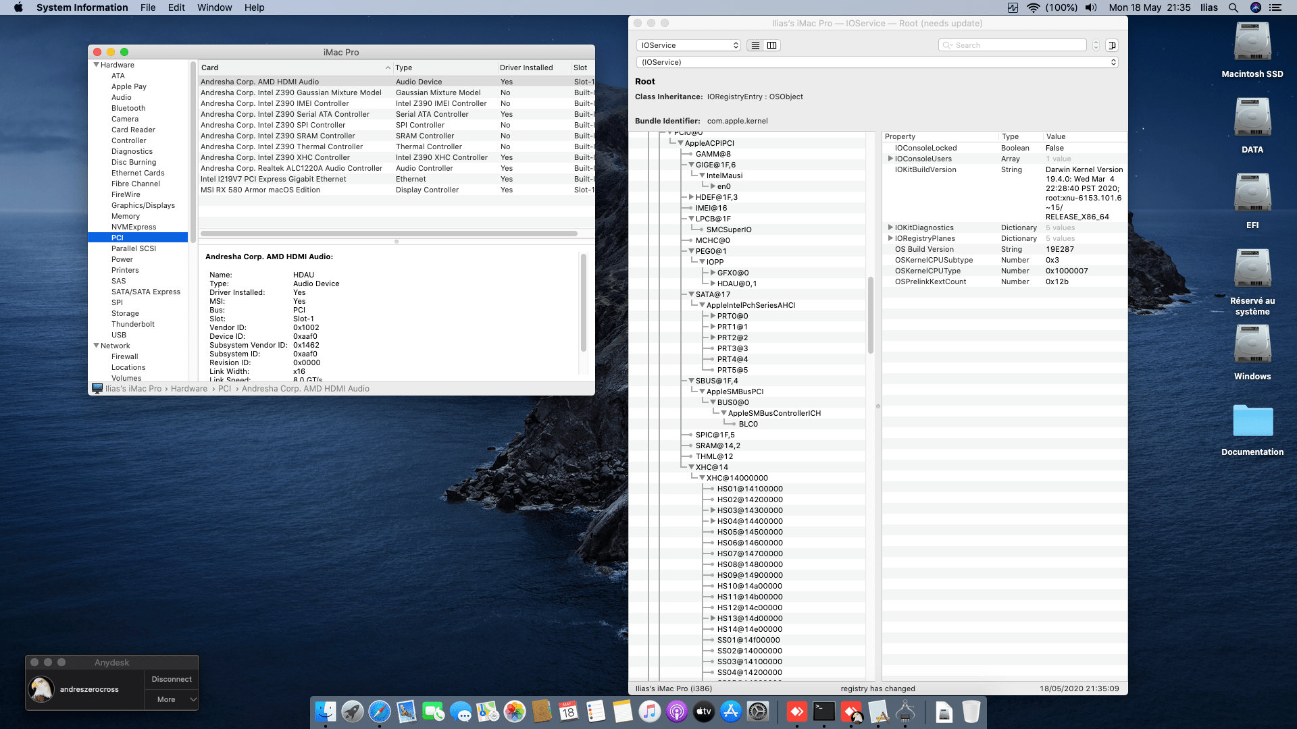This screenshot has height=729, width=1297.
Task: Open Notes from the Dock
Action: (x=623, y=711)
